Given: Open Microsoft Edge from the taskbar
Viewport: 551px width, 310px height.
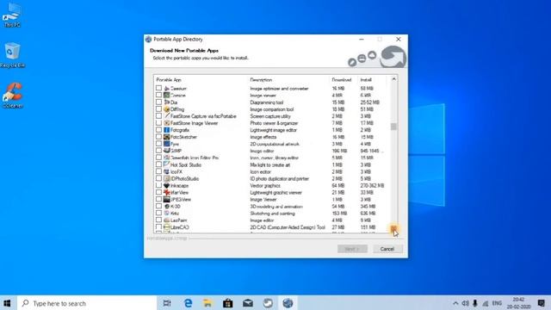Looking at the screenshot, I should (188, 303).
